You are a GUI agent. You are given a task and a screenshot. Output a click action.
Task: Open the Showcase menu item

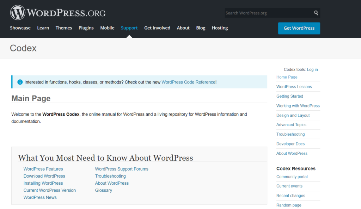pos(20,28)
